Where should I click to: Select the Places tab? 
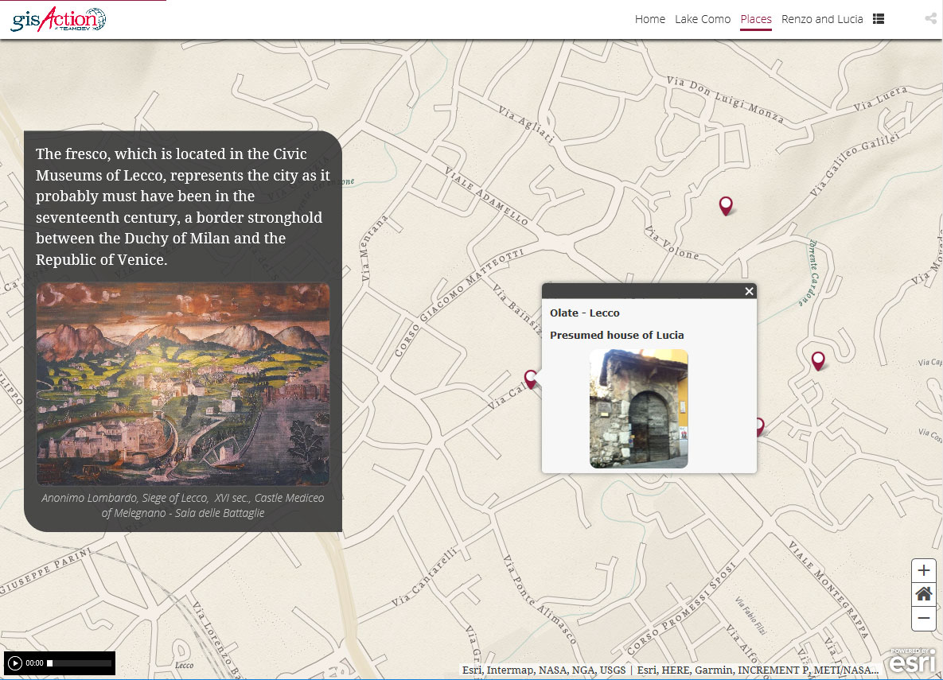click(x=756, y=19)
